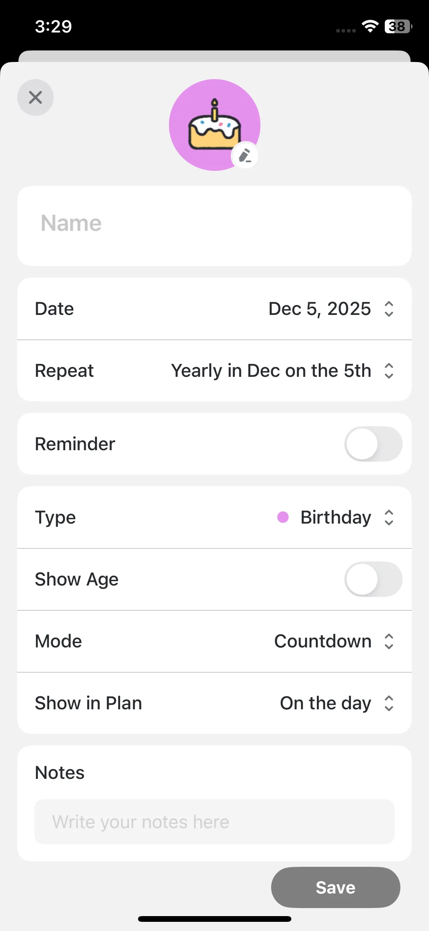
Task: Tap the up-down chevron beside Countdown
Action: point(389,641)
